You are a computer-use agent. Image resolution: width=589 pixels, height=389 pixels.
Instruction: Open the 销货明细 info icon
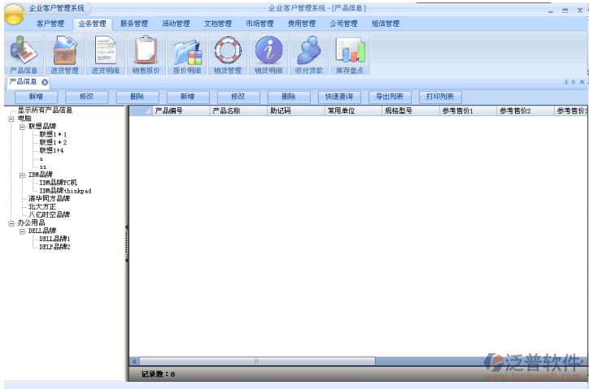268,54
